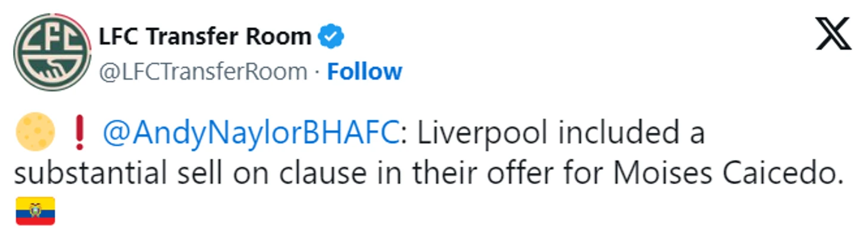
Task: Click the yellow full moon emoji
Action: (35, 132)
